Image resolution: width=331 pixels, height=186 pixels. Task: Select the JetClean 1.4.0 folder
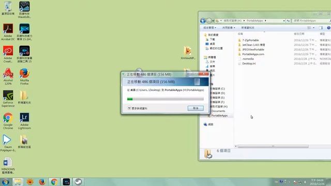pos(253,45)
